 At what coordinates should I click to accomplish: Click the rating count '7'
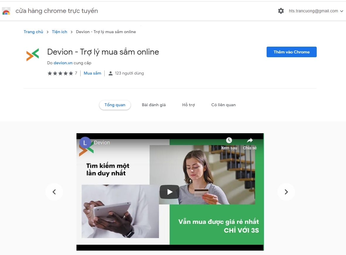coord(76,73)
